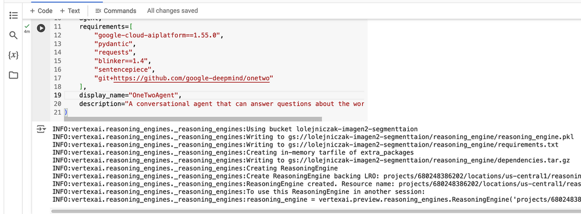581x214 pixels.
Task: Click the output area horizontal scrollbar
Action: [316, 211]
